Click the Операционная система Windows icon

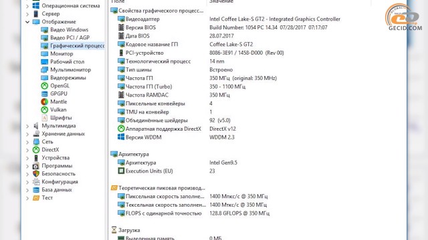(36, 5)
